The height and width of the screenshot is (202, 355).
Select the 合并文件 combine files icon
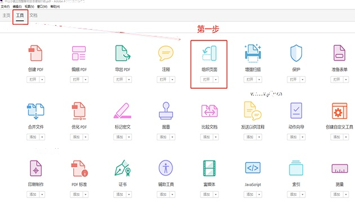(x=35, y=111)
